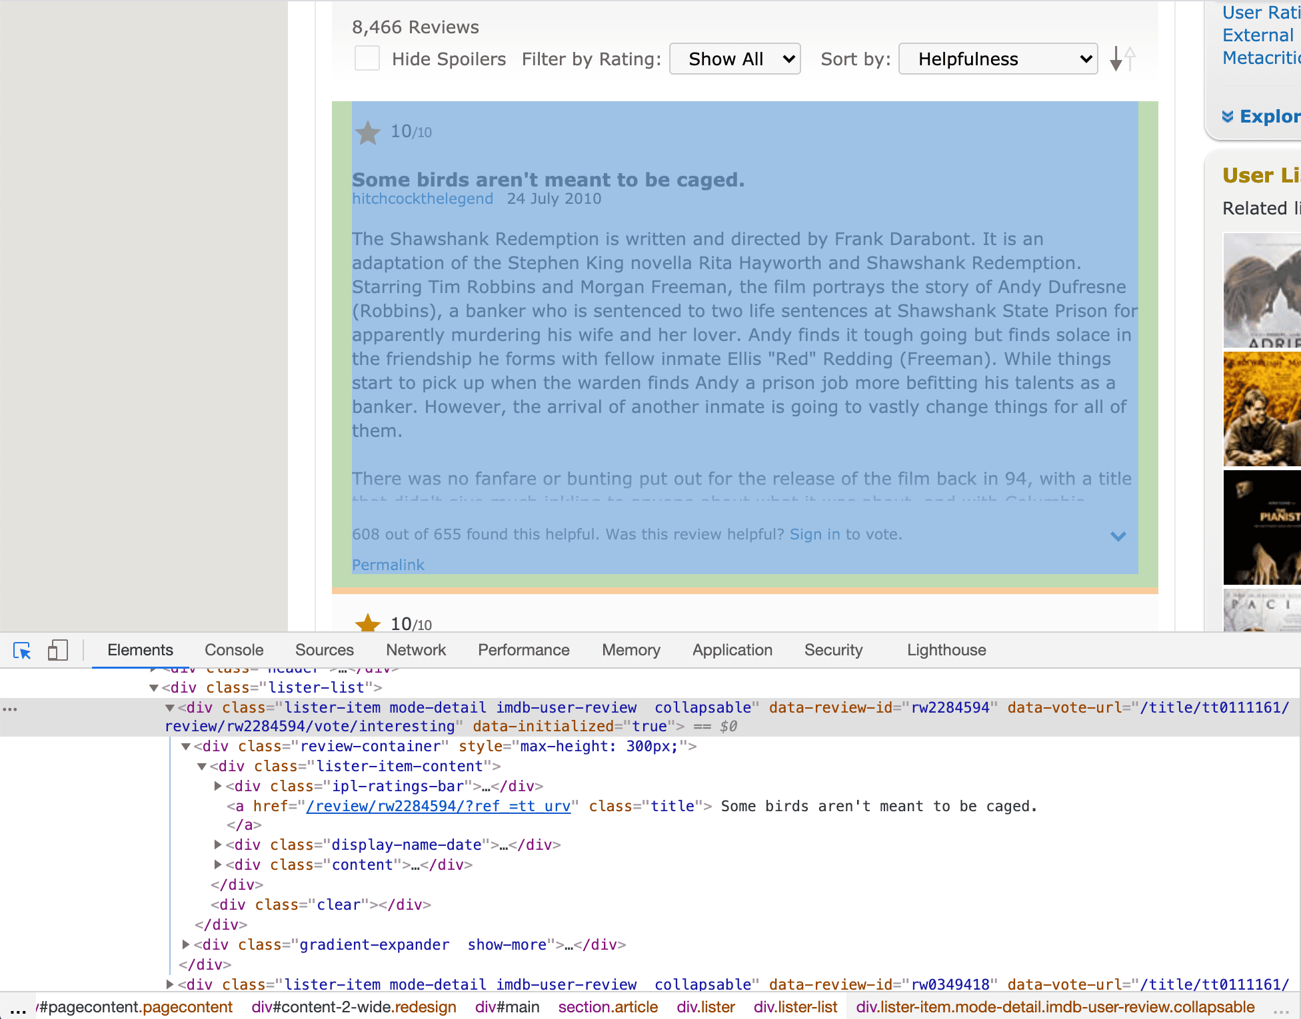Select the #pagecontent.pagecontent breadcrumb

point(135,1007)
